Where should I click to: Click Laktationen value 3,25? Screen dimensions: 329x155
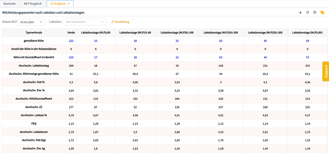[221, 132]
